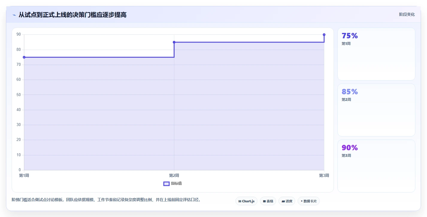Select the 表格 tag button
The image size is (427, 217).
(268, 201)
